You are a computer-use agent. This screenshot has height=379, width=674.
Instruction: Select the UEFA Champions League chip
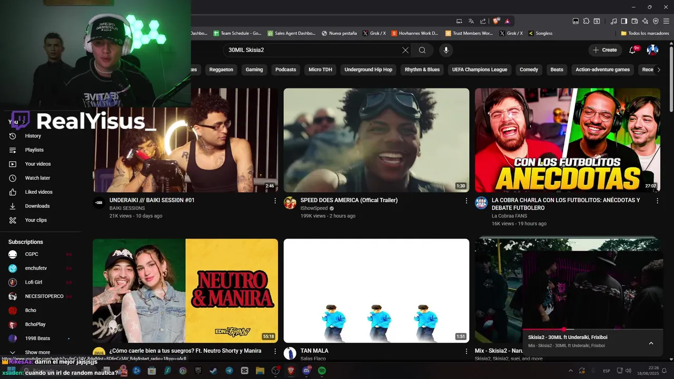(480, 69)
